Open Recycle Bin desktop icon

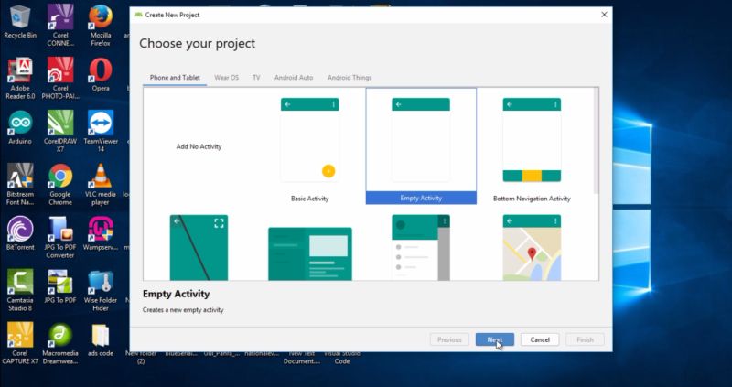[x=20, y=22]
